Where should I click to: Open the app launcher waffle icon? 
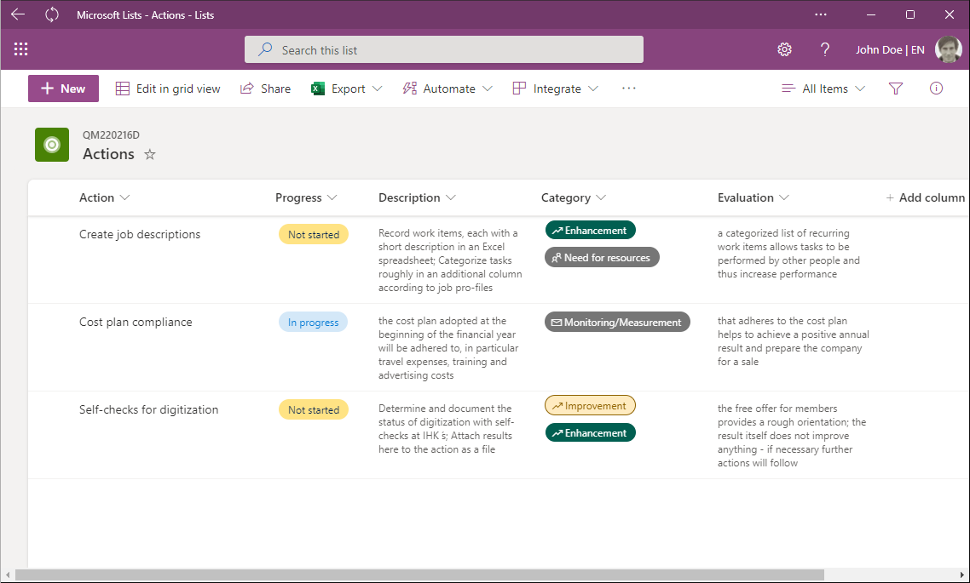[x=20, y=49]
